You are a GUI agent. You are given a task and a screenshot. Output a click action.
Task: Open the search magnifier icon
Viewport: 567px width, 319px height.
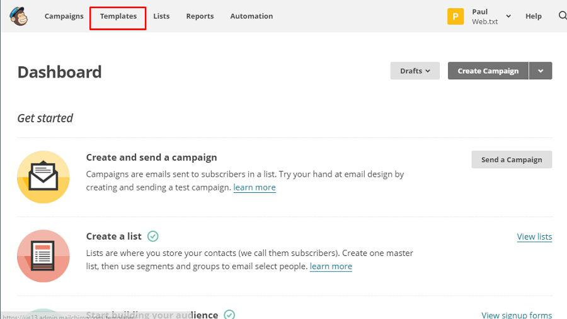[563, 16]
